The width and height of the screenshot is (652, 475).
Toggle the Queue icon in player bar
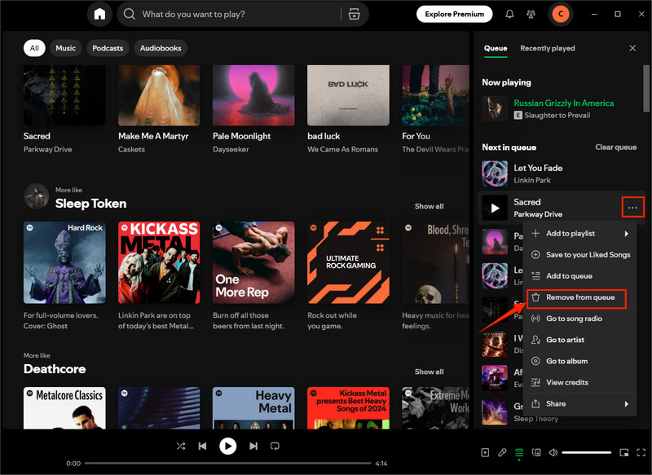click(x=519, y=452)
